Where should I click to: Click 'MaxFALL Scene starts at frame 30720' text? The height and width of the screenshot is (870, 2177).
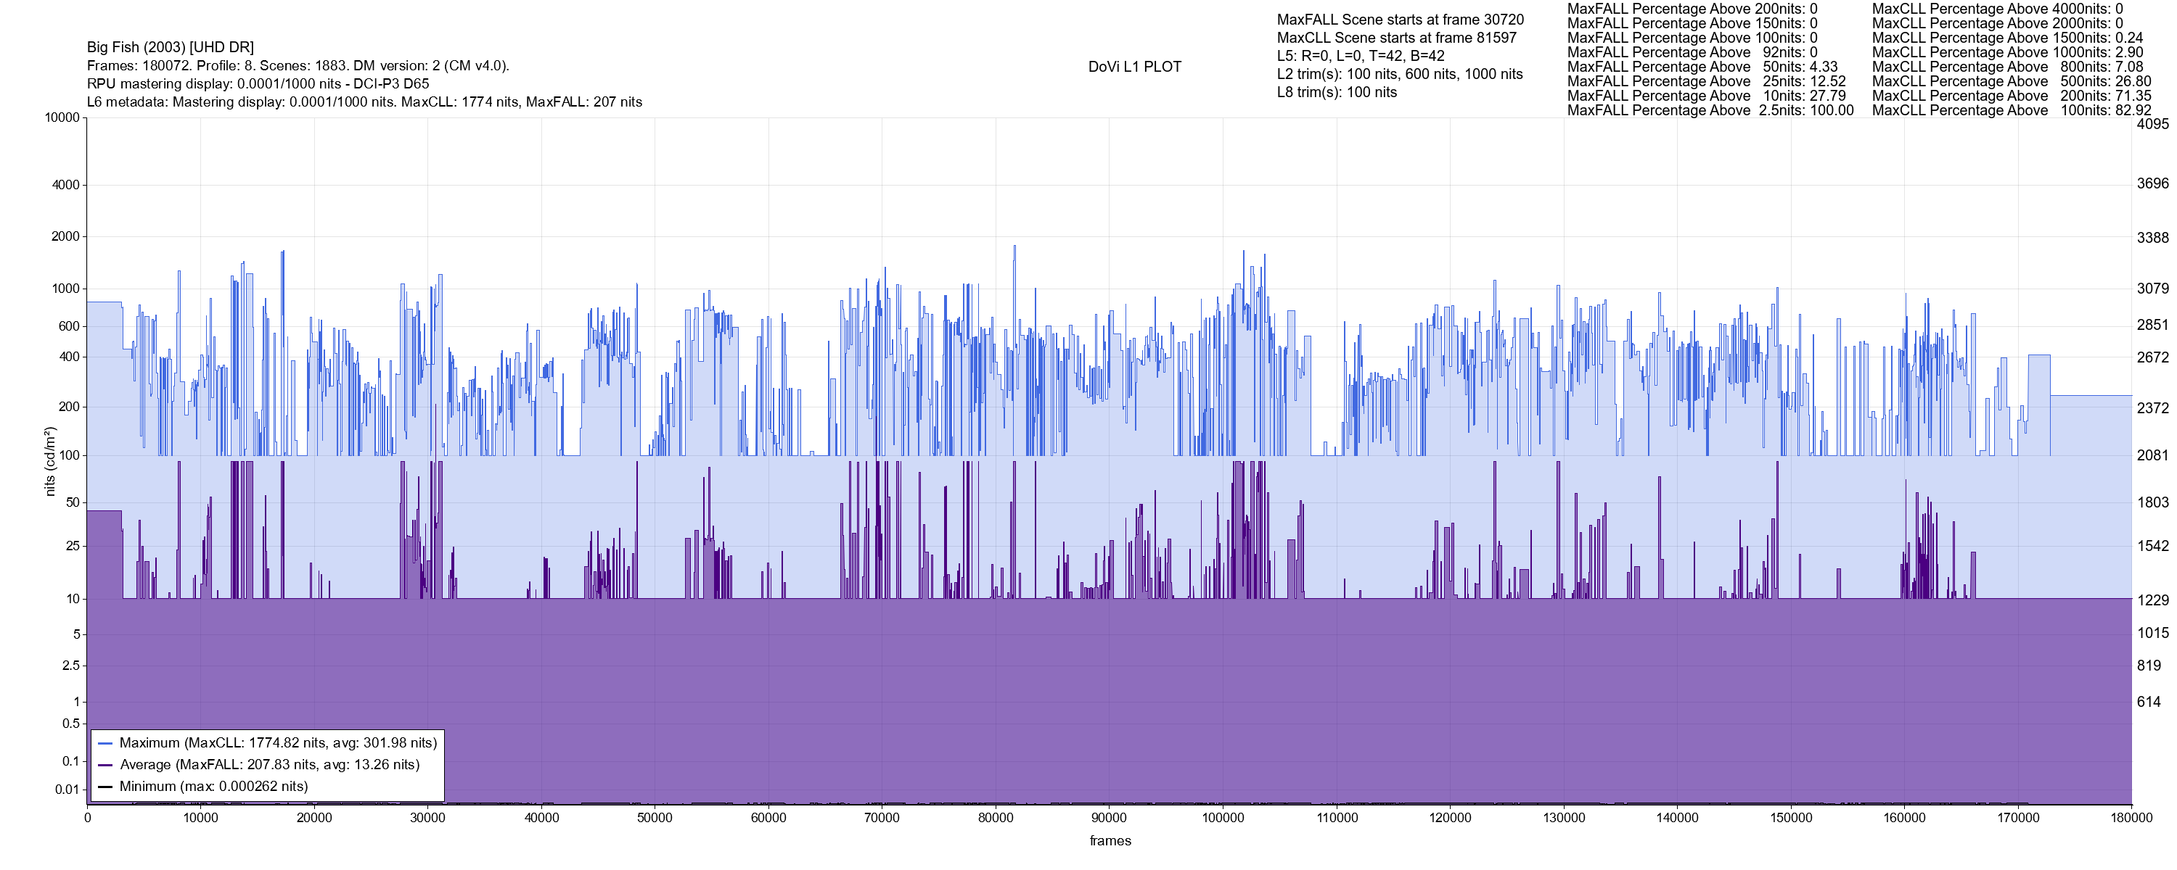1401,20
